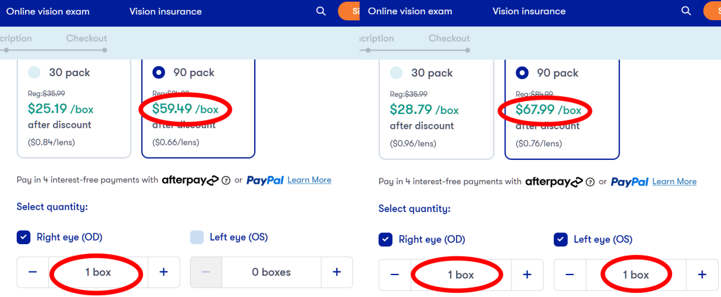Click disabled minus beside 0 boxes
This screenshot has width=721, height=297.
pyautogui.click(x=206, y=272)
